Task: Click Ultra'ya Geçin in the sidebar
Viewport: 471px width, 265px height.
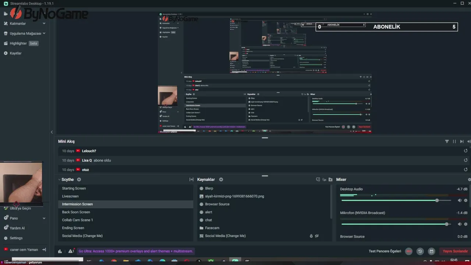Action: pos(18,208)
